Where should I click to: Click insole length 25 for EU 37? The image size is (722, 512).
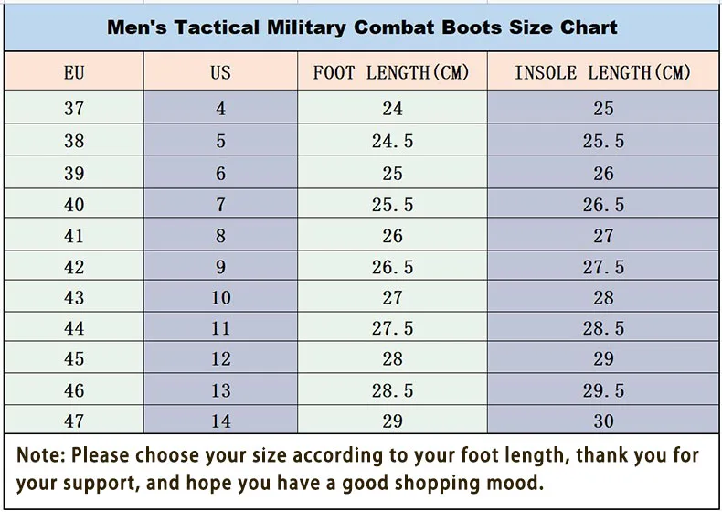(603, 109)
